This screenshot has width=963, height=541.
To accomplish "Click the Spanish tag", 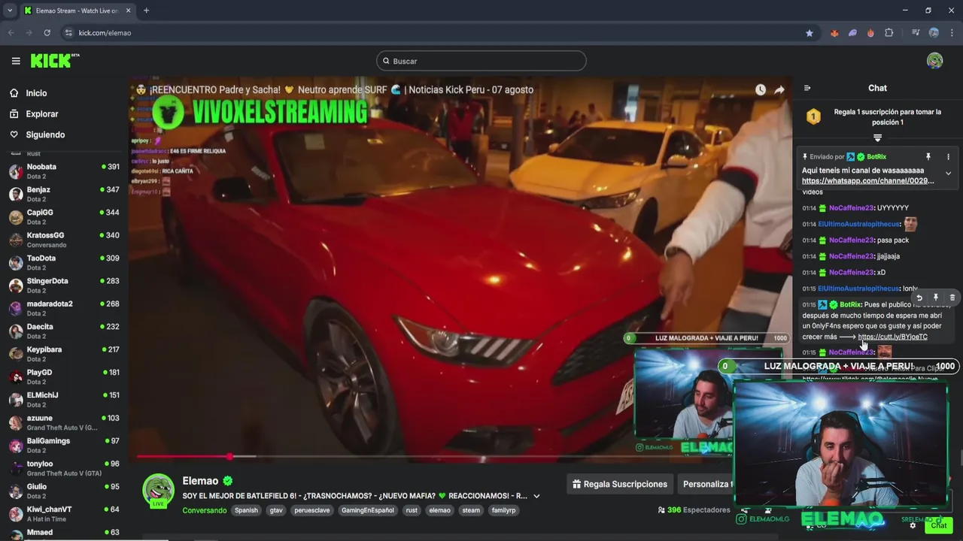I will (246, 510).
